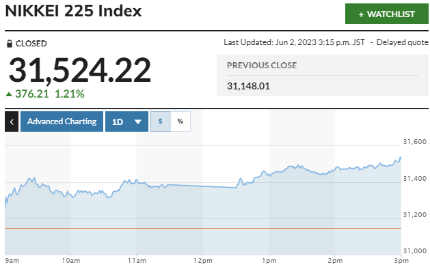Toggle the chart to percent view
The height and width of the screenshot is (273, 430).
click(x=180, y=121)
